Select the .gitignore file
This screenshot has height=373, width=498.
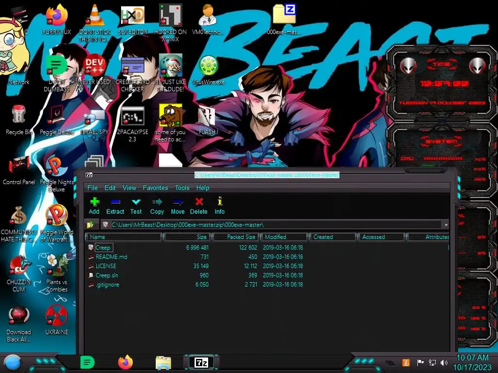coord(107,285)
